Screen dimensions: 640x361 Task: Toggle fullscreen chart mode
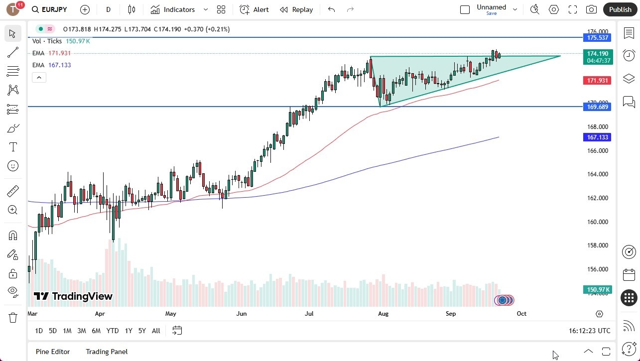pyautogui.click(x=572, y=9)
